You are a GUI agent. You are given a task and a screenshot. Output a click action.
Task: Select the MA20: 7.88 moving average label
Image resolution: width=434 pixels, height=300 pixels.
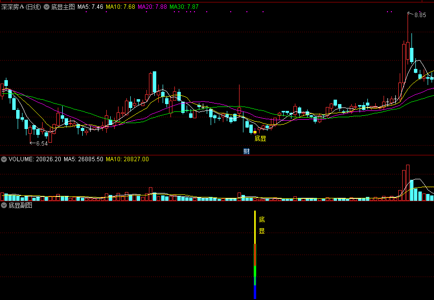pyautogui.click(x=152, y=7)
